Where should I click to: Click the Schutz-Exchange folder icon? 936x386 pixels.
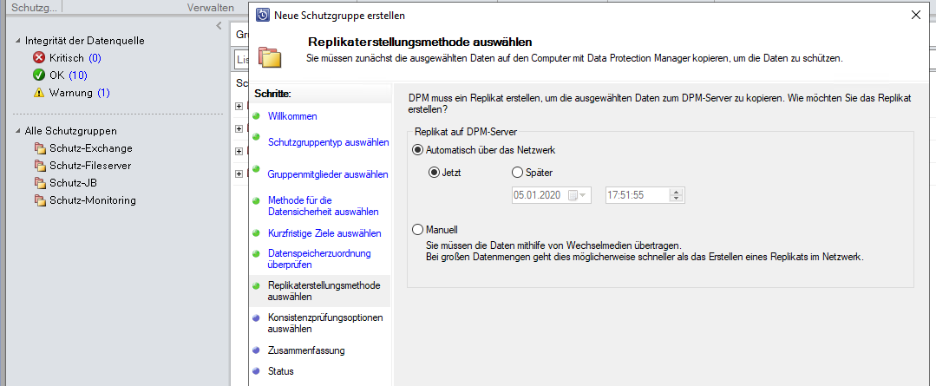pyautogui.click(x=40, y=148)
